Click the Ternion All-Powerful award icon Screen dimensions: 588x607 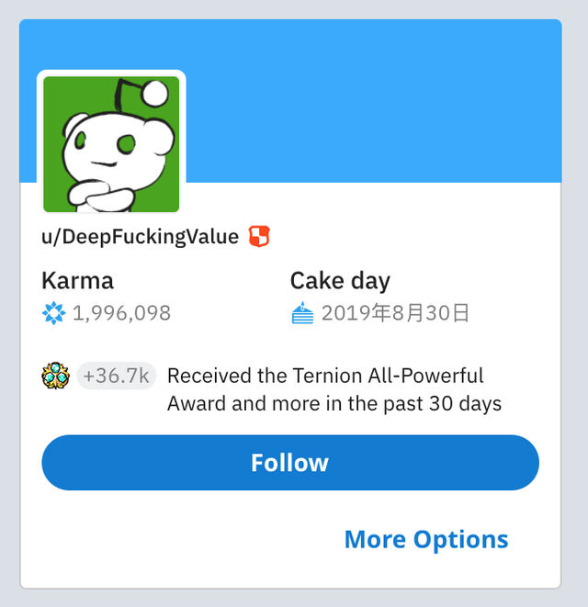coord(55,376)
